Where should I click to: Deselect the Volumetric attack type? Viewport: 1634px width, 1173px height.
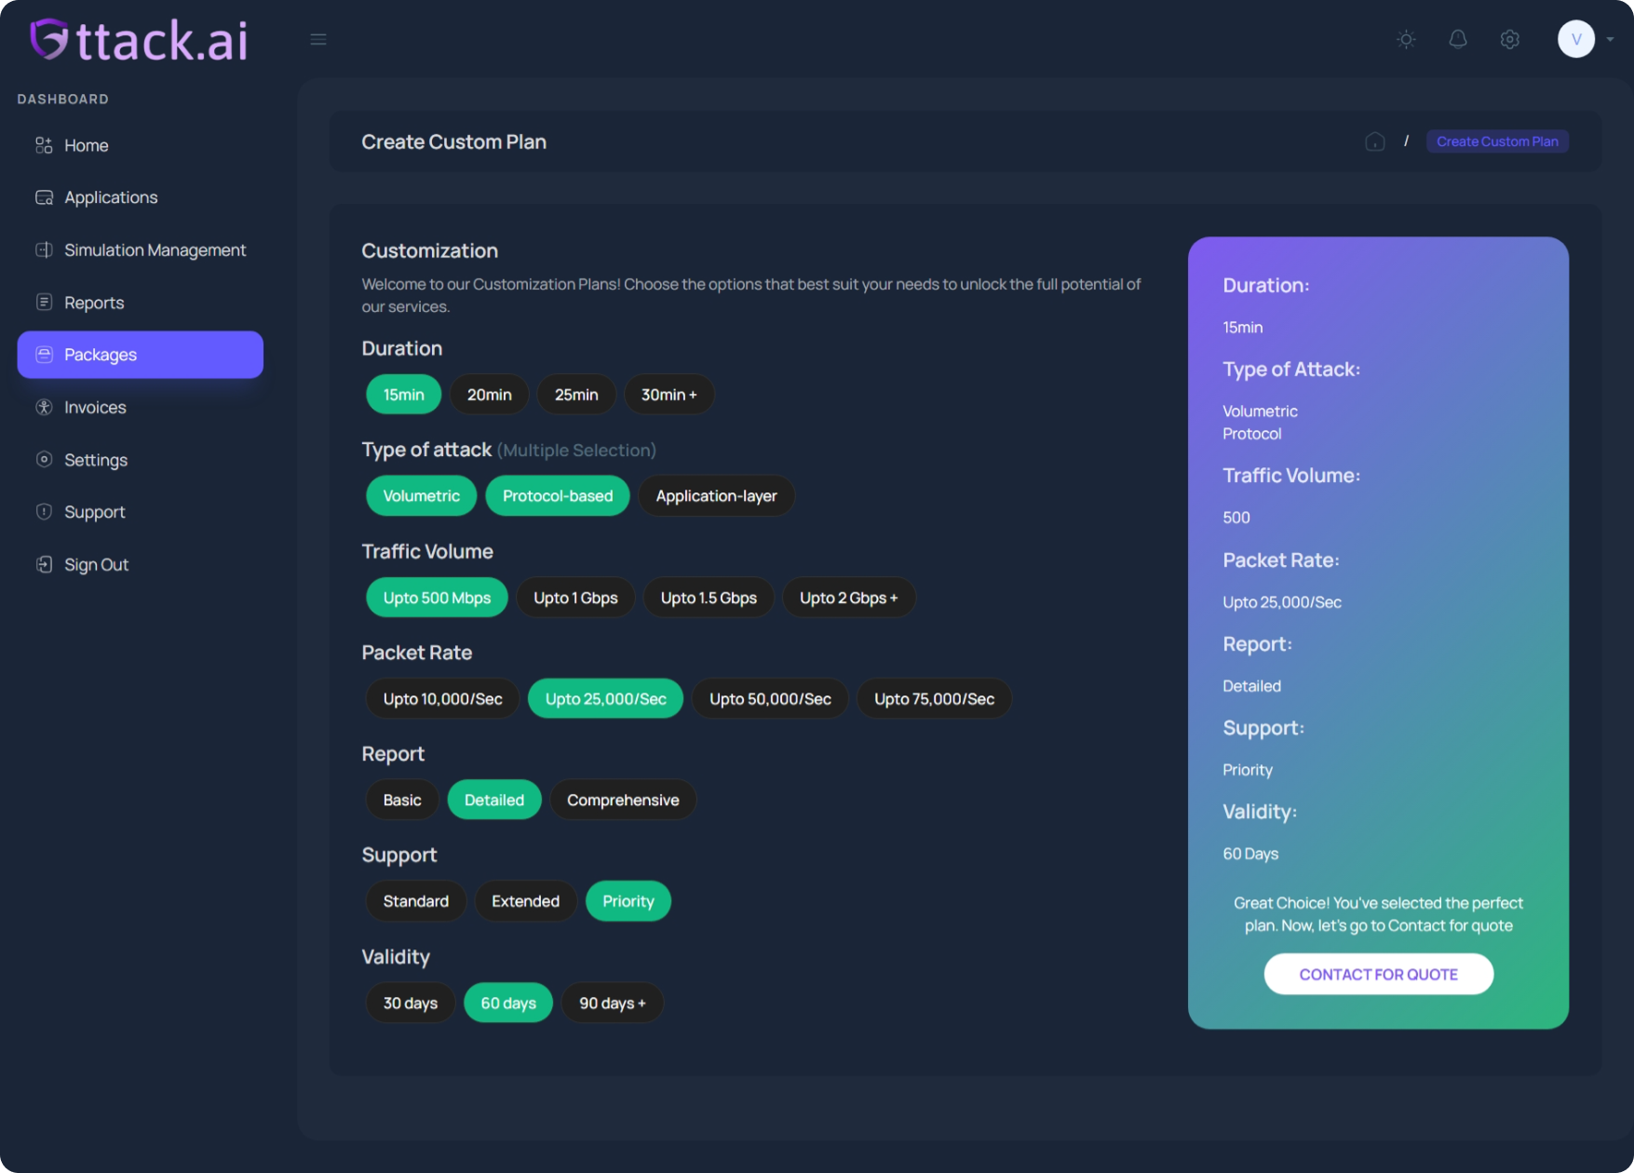coord(421,496)
